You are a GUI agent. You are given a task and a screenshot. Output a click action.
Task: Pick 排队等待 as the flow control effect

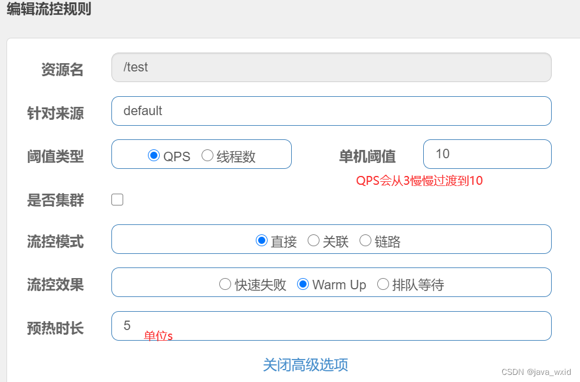(x=383, y=284)
